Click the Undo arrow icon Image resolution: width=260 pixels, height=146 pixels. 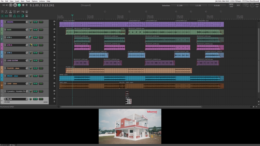18,12
